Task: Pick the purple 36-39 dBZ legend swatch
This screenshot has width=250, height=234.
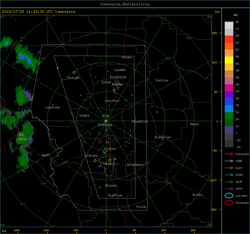Action: [x=229, y=95]
